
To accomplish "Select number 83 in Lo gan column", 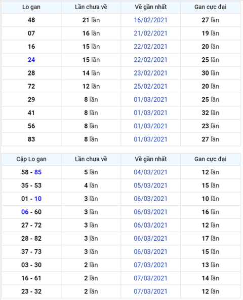I will [31, 139].
